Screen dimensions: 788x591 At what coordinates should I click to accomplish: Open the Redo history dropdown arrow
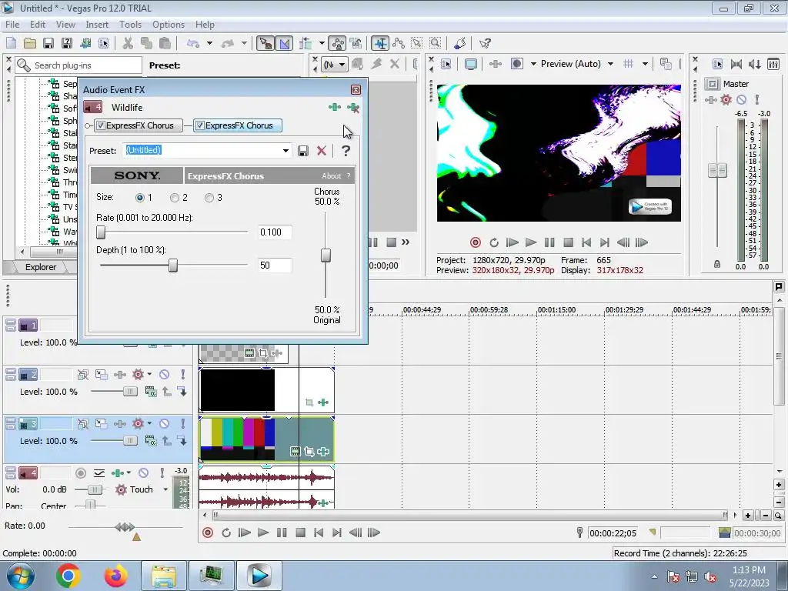click(244, 43)
